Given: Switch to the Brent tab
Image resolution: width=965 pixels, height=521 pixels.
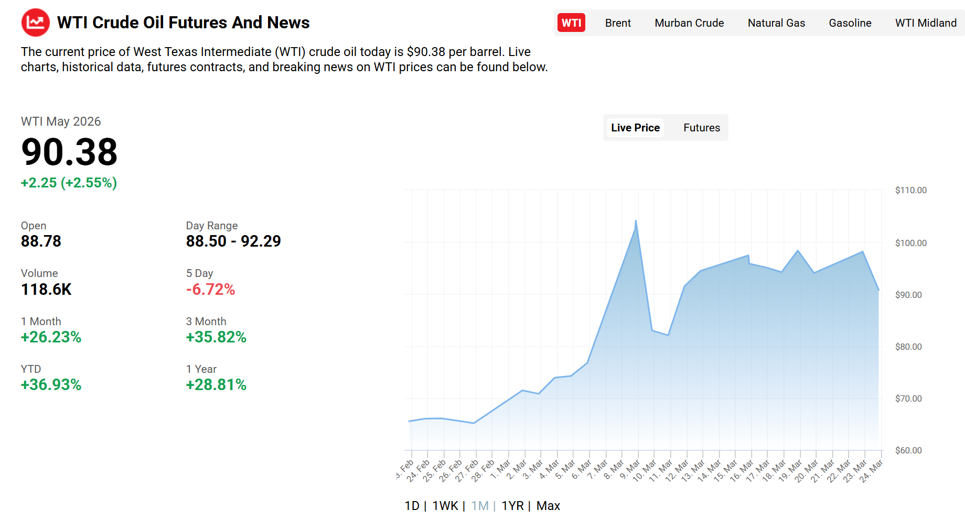Looking at the screenshot, I should tap(618, 23).
